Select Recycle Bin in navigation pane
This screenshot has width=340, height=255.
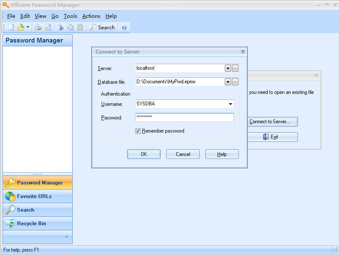click(38, 224)
